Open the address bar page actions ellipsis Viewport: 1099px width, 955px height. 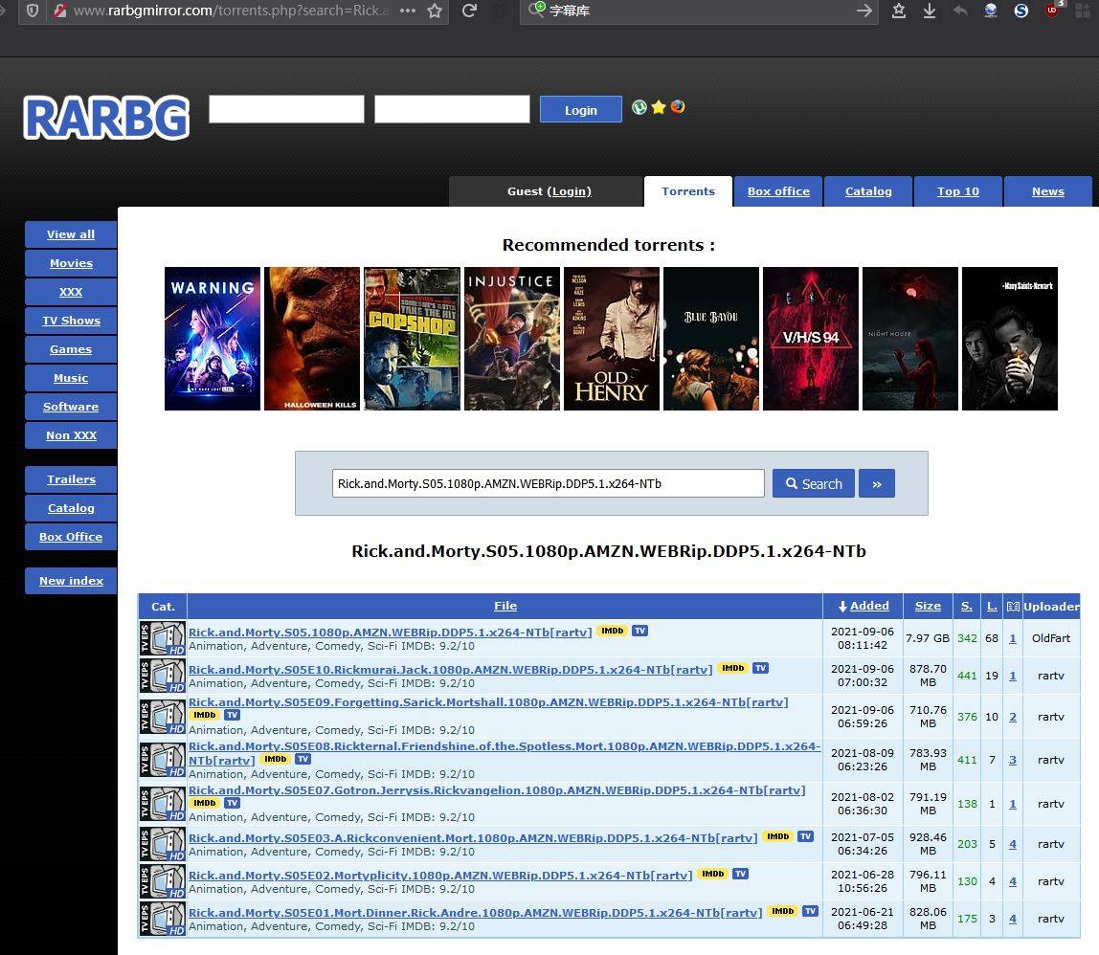point(407,11)
